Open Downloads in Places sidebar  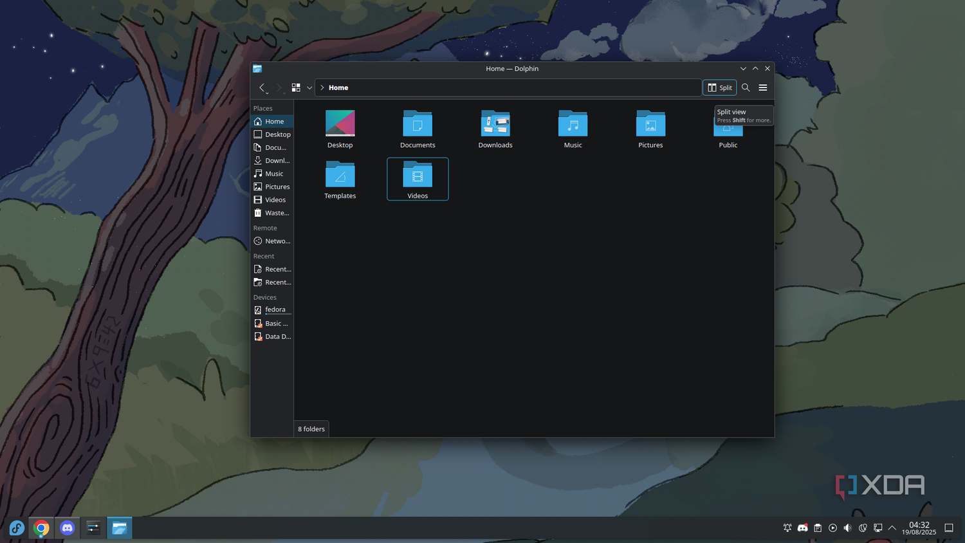pyautogui.click(x=272, y=160)
